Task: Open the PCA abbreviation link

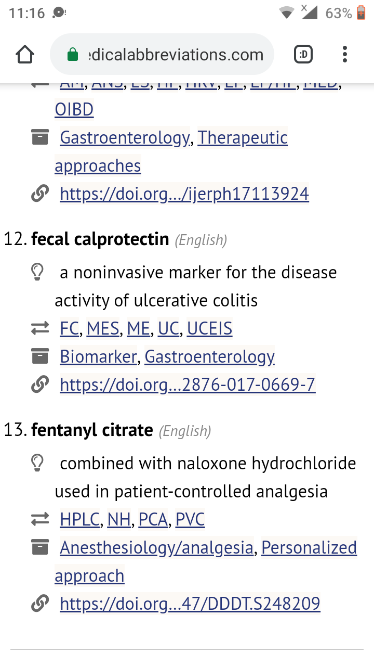Action: [x=153, y=519]
